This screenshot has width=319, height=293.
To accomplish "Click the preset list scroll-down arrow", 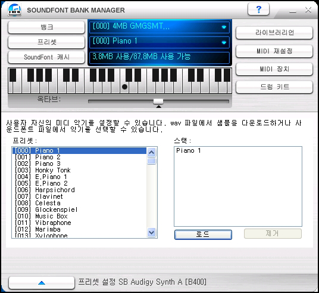I will (x=151, y=232).
